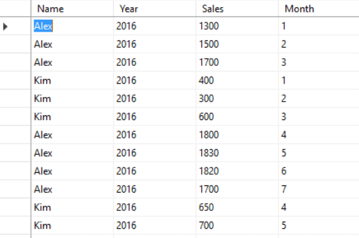Click the Sales cell showing 700
The image size is (359, 238).
click(x=237, y=225)
